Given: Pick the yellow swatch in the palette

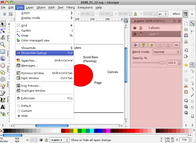Looking at the screenshot, I should pyautogui.click(x=76, y=131).
